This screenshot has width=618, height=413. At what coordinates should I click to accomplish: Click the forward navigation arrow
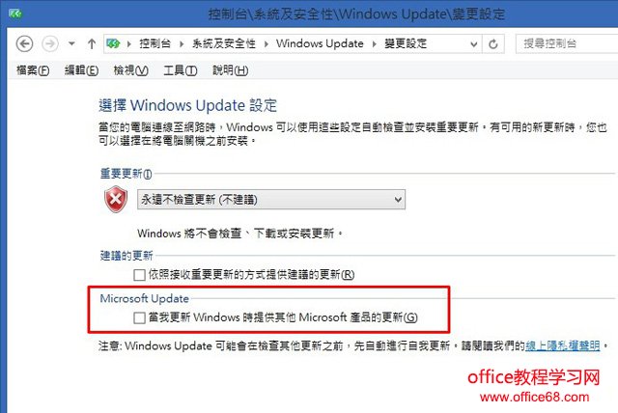(50, 43)
